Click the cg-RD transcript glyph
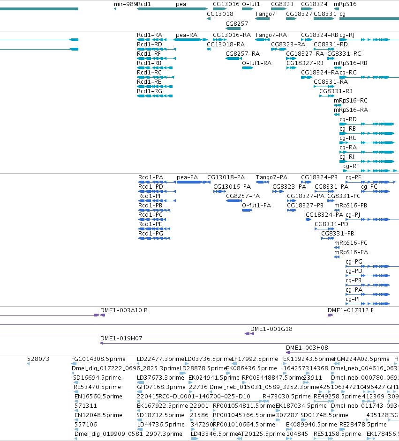399x441 pixels. [x=367, y=124]
